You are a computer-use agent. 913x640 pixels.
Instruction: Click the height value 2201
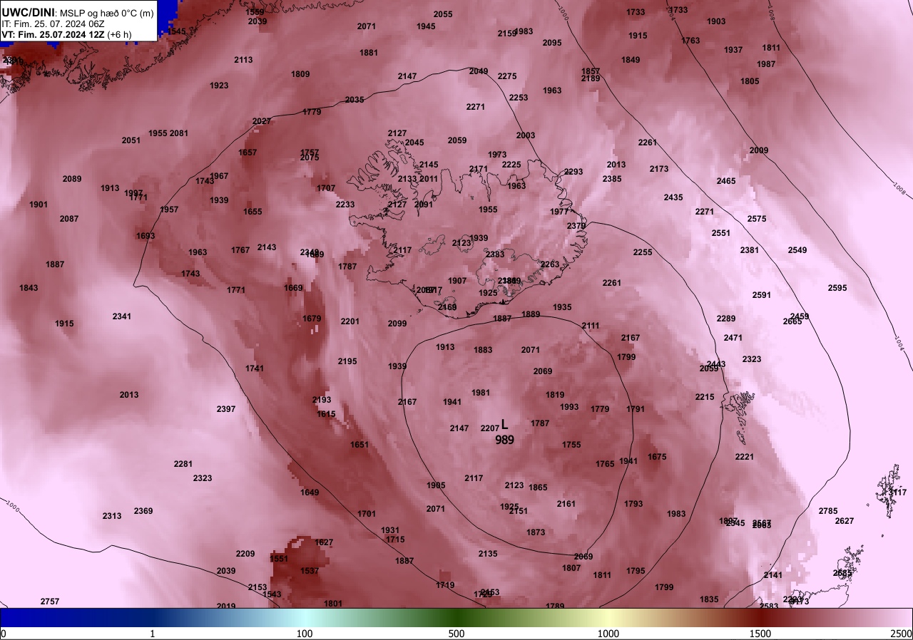click(350, 321)
